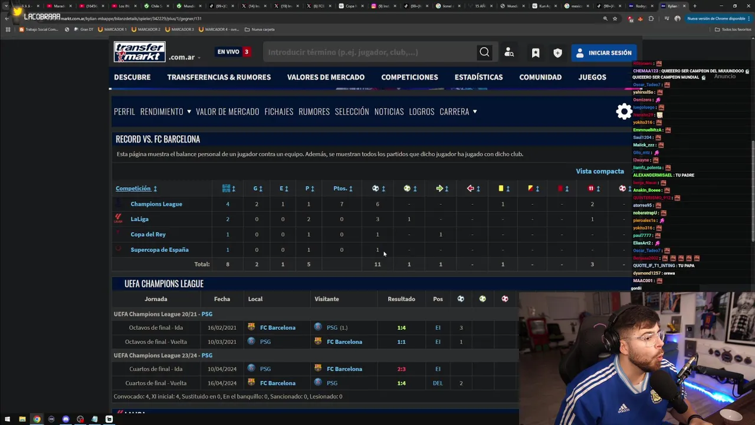Focus the Transfermarkt search input field

click(x=370, y=53)
